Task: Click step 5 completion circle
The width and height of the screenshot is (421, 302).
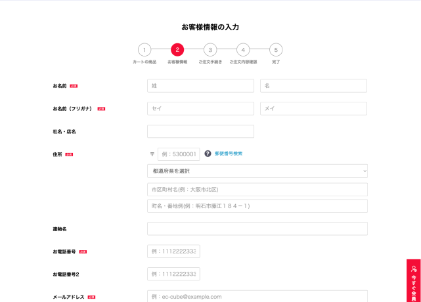Action: (x=276, y=50)
